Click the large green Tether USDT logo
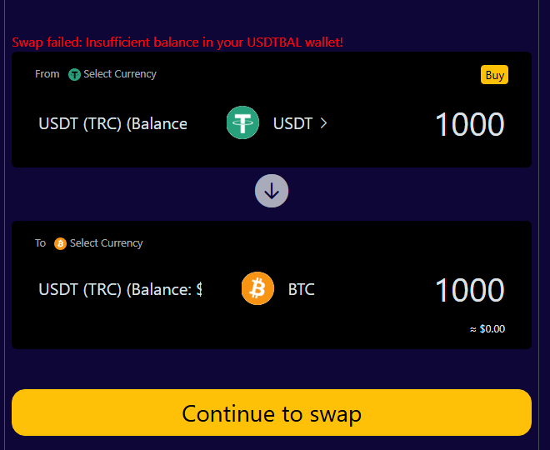This screenshot has height=450, width=550. tap(242, 123)
